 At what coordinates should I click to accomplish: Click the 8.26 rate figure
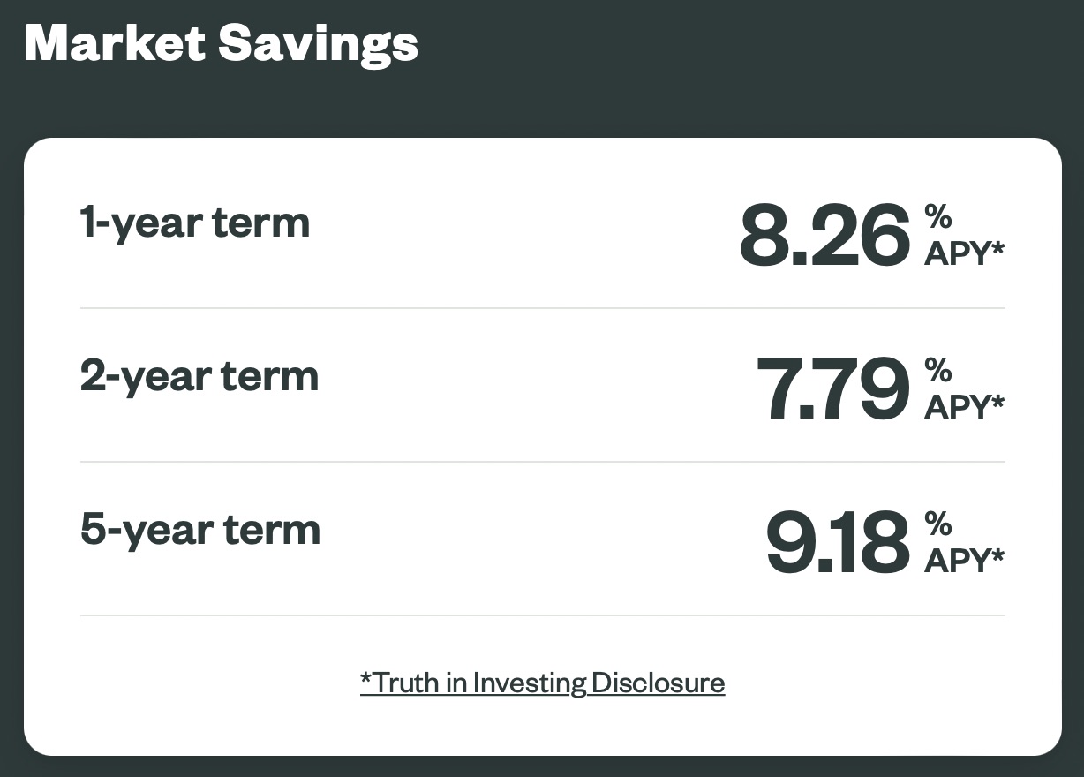(824, 235)
